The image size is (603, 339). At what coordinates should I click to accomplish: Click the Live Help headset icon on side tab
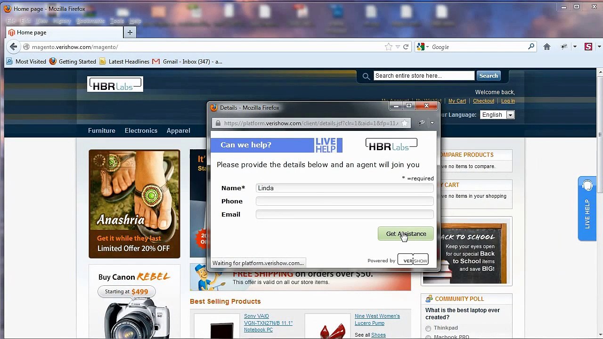(587, 186)
